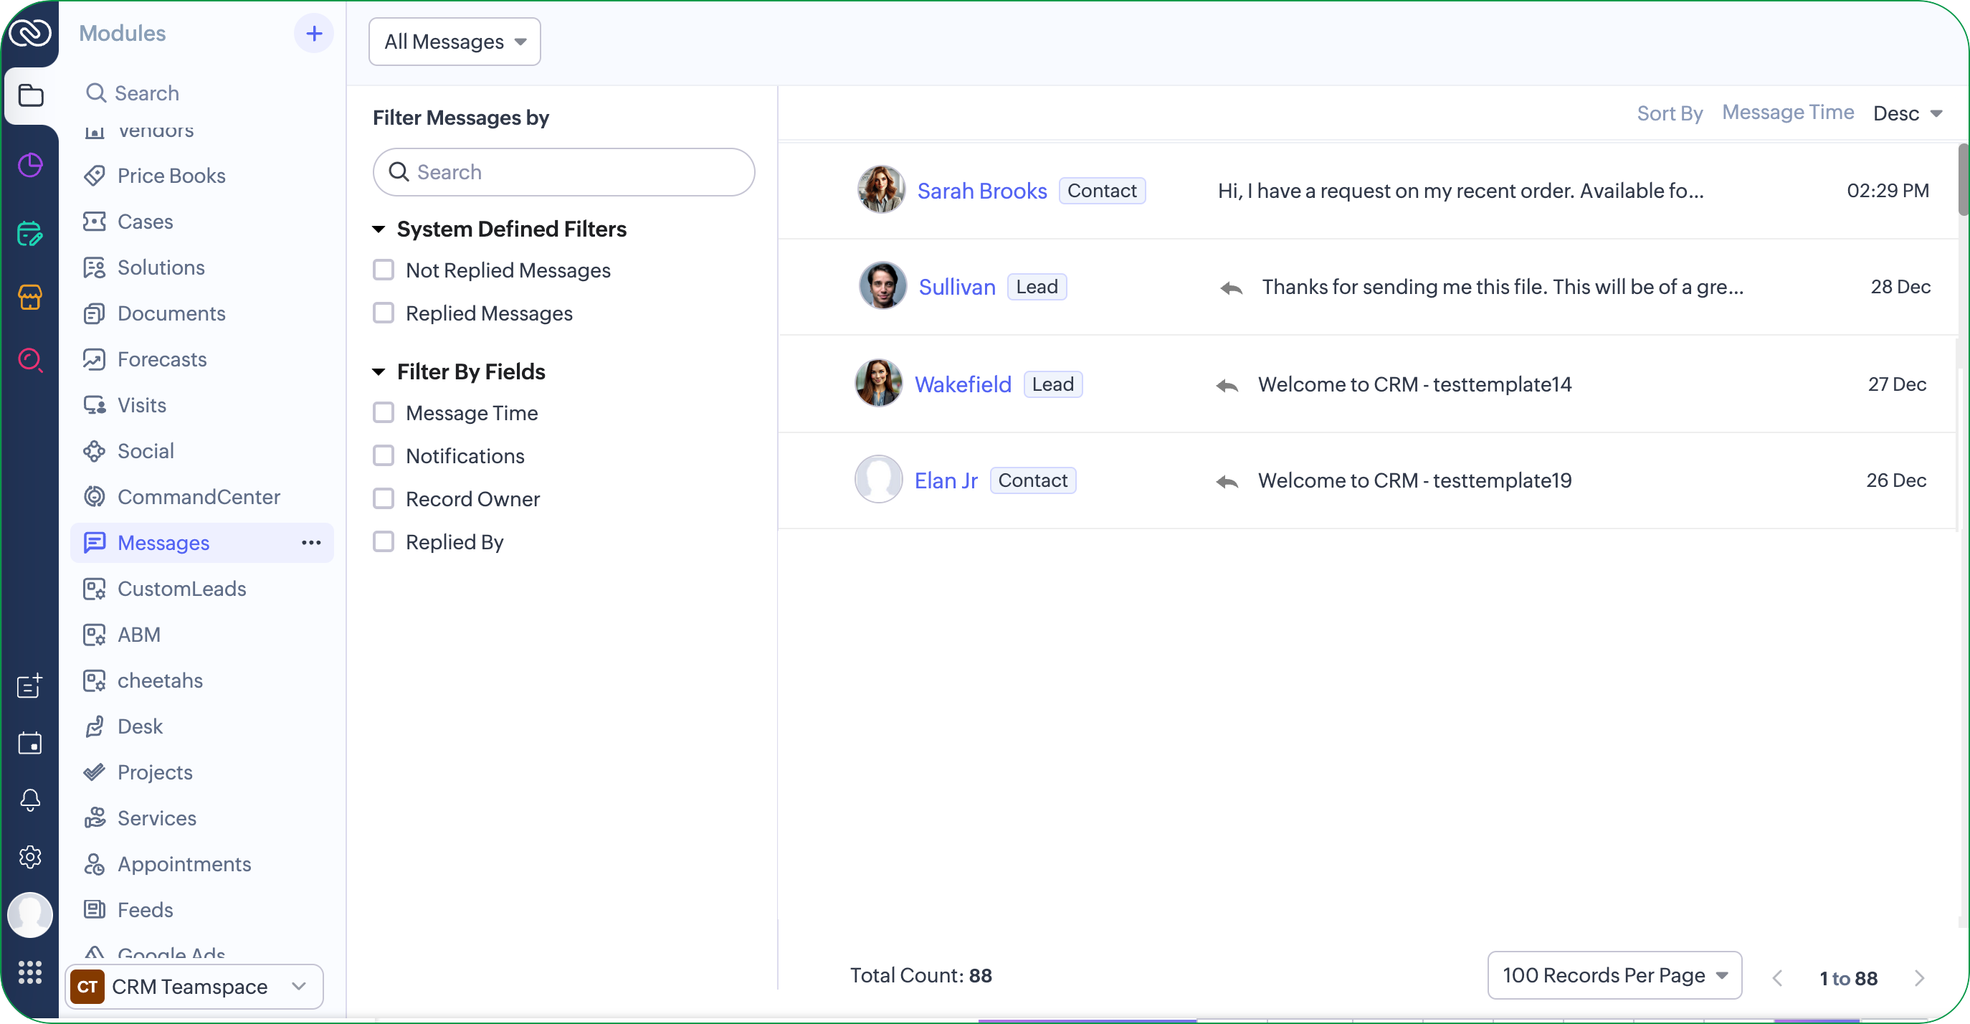Open the Forecasts module
This screenshot has width=1970, height=1024.
coord(161,359)
